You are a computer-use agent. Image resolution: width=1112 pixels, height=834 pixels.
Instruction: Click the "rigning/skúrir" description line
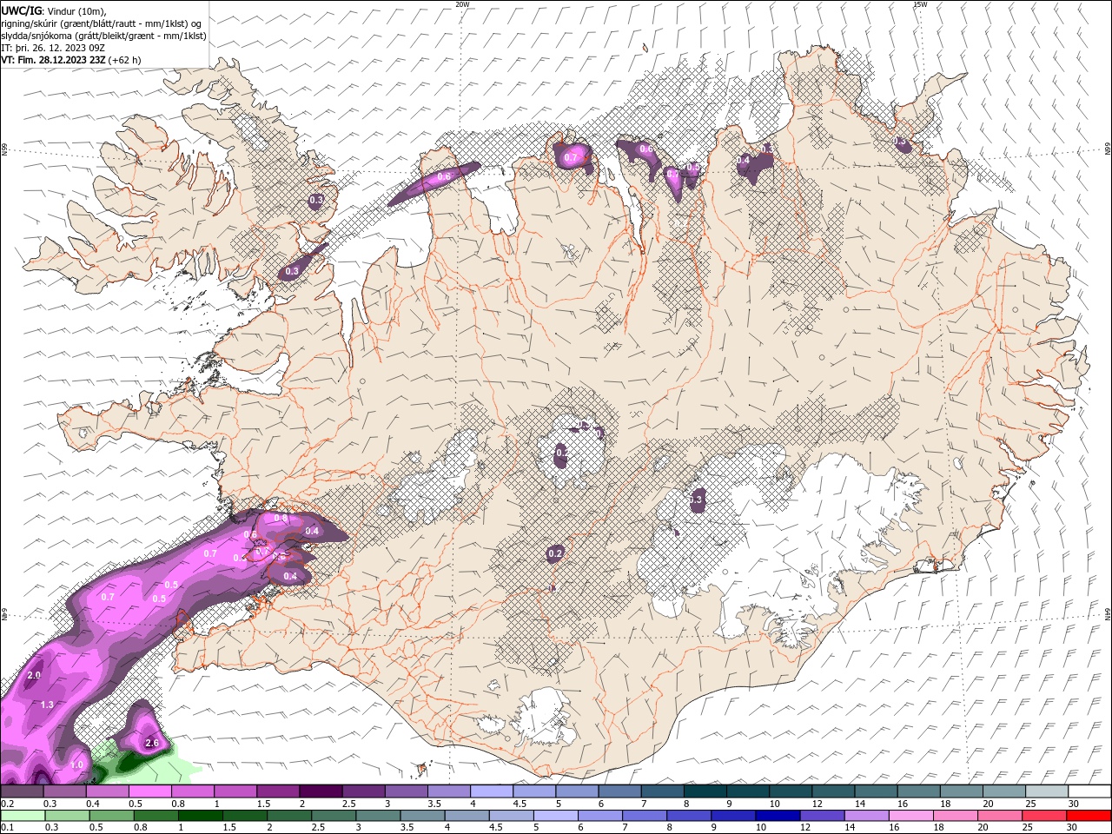[x=102, y=23]
